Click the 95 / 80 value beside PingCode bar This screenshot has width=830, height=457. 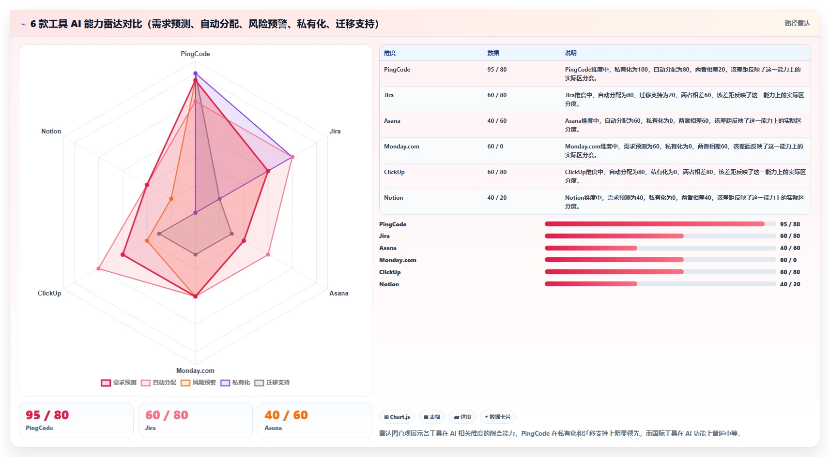790,224
